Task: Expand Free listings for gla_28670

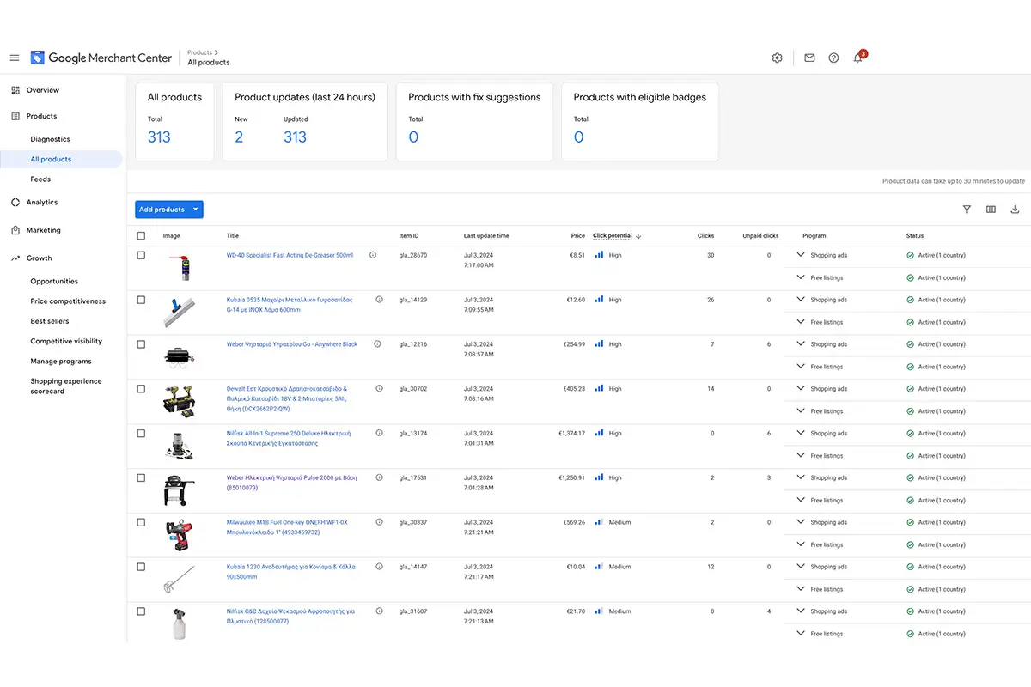Action: pos(801,277)
